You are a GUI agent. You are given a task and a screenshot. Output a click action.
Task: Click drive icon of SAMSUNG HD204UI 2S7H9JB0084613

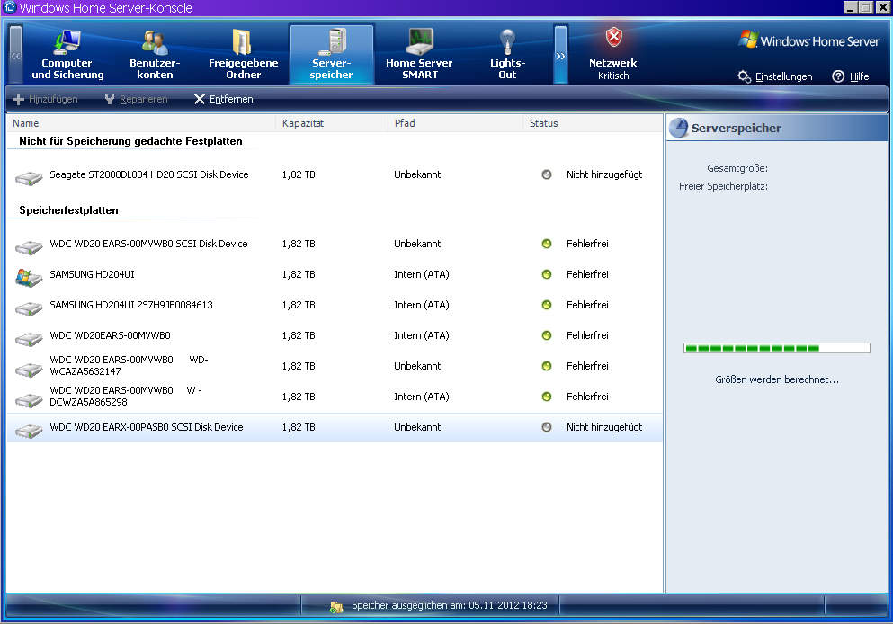[x=29, y=308]
